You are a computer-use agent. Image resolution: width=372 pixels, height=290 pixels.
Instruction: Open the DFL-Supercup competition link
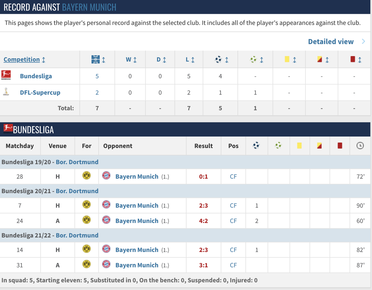point(40,92)
